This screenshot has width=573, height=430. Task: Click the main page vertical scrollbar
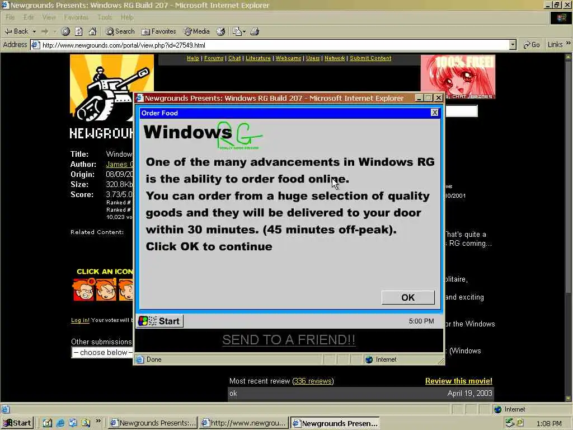(x=569, y=227)
